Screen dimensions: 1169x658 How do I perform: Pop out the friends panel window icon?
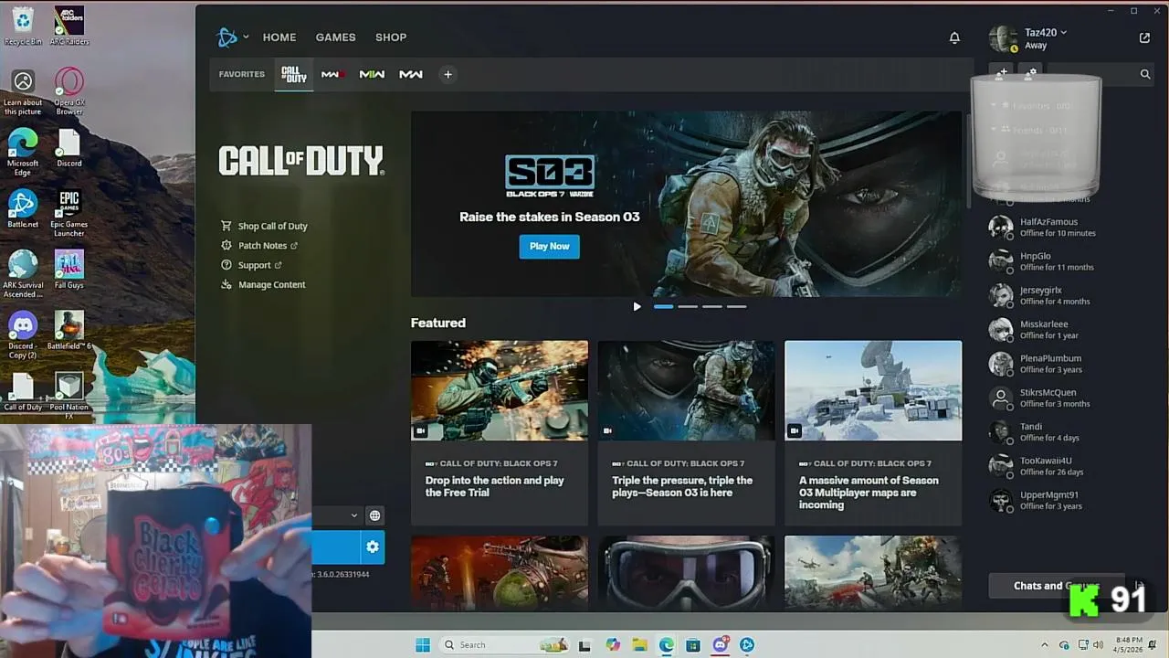click(1144, 37)
